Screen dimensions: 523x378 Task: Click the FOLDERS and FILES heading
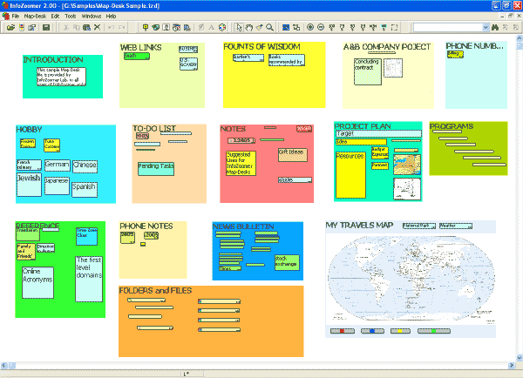tap(155, 291)
